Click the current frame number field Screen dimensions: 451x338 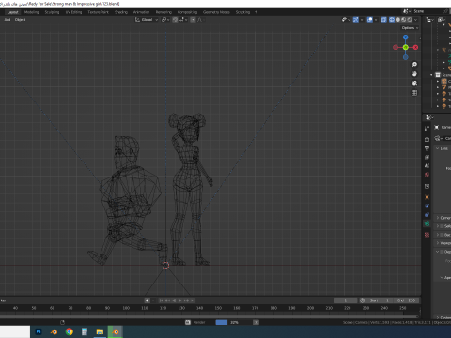(x=346, y=300)
